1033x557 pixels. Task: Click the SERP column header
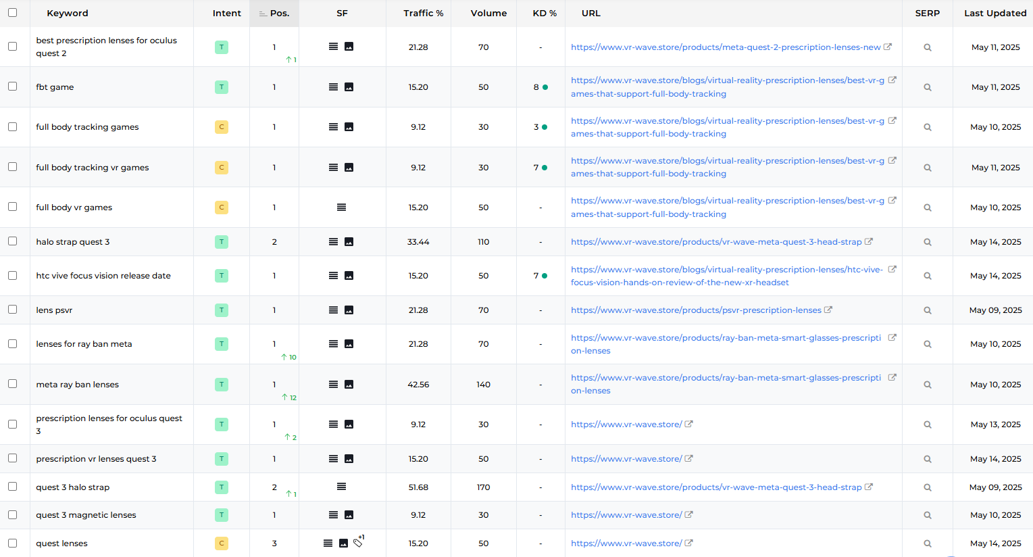pos(927,14)
